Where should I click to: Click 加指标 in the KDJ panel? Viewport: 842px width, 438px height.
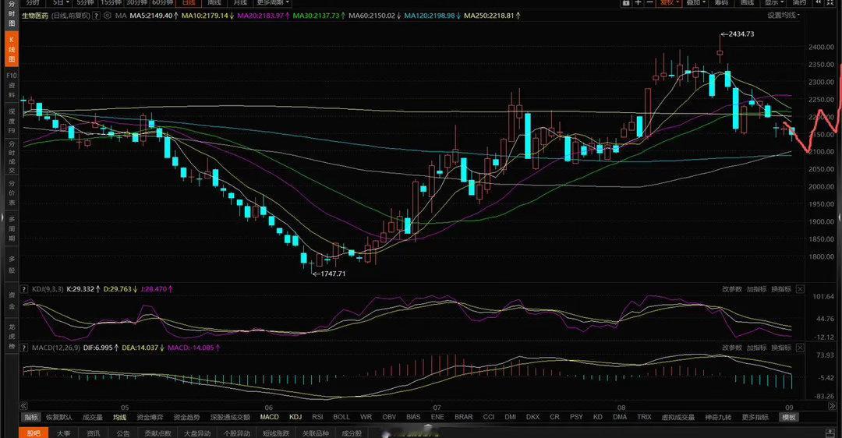[x=756, y=289]
